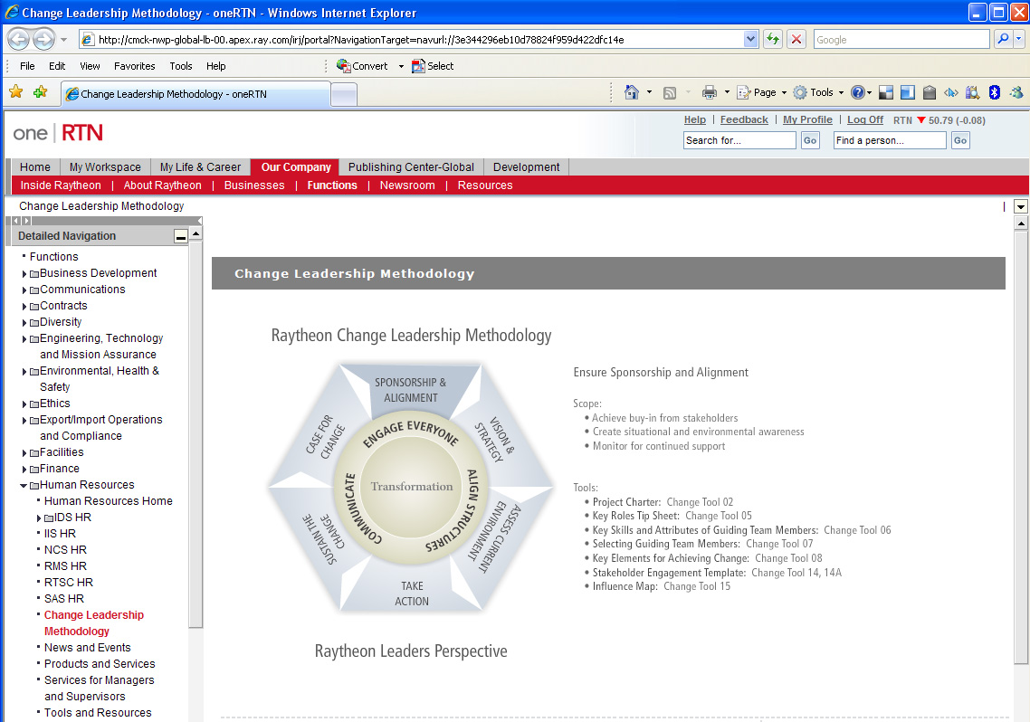Image resolution: width=1030 pixels, height=722 pixels.
Task: Open the recent pages dropdown beside Forward
Action: pos(63,40)
